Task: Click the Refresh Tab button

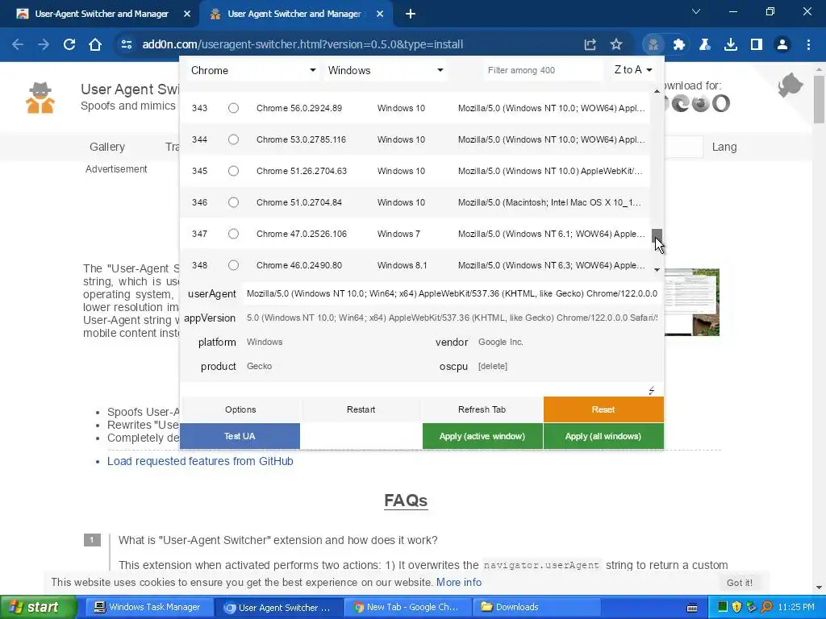Action: 482,409
